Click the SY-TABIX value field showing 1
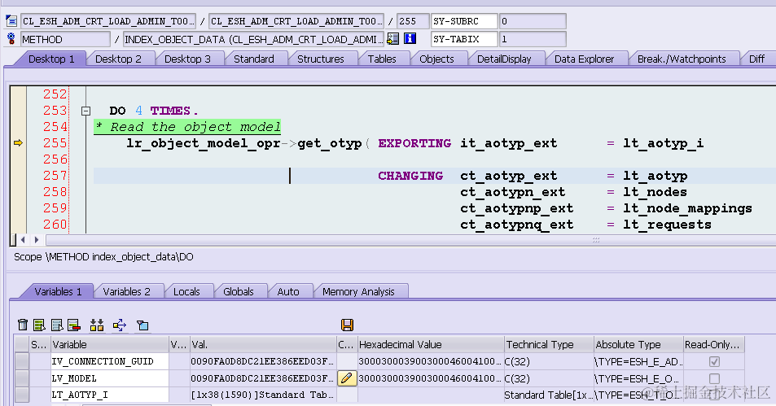 (533, 39)
